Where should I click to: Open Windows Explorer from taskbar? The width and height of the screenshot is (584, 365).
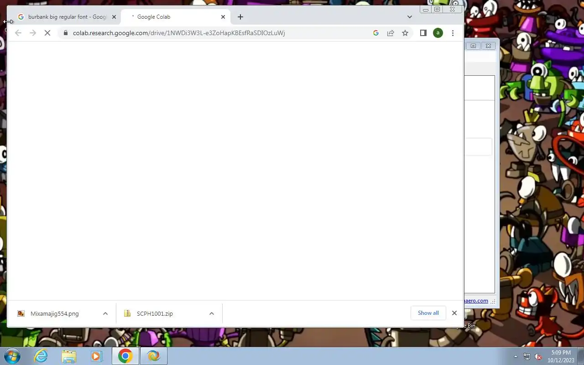(69, 356)
